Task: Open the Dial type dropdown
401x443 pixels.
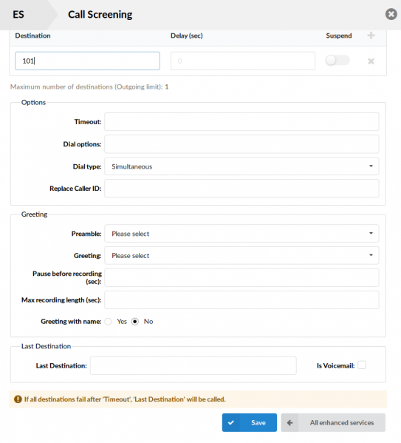Action: [241, 166]
